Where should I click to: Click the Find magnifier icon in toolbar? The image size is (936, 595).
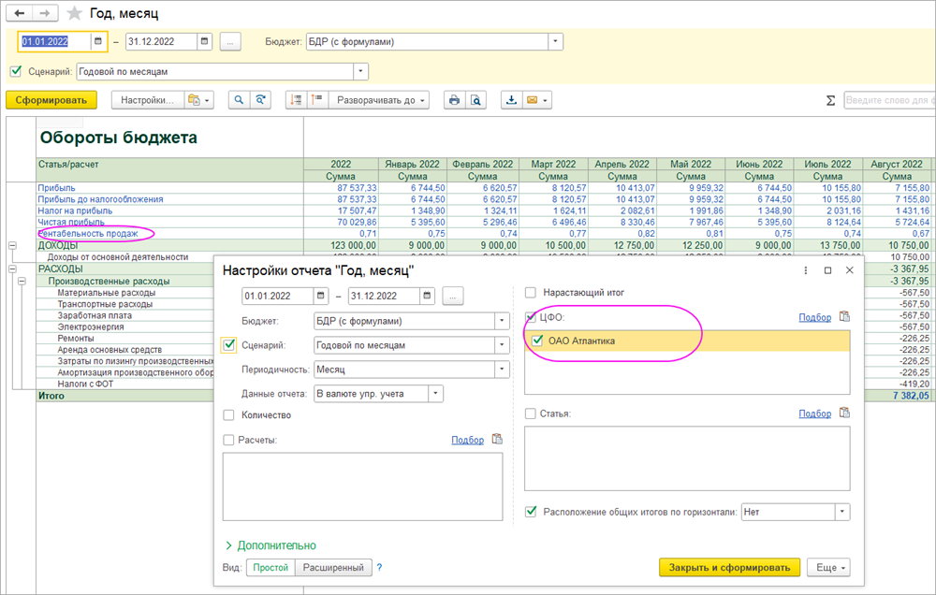coord(239,100)
